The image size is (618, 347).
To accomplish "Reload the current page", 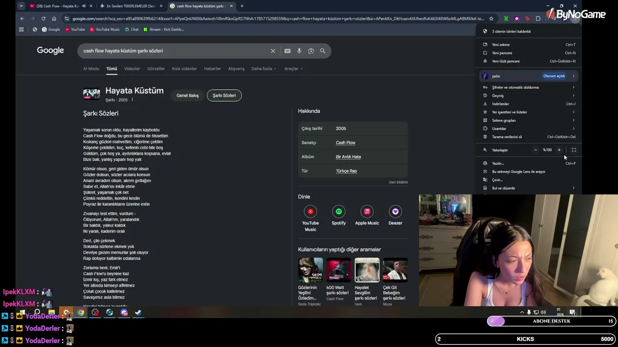I will pyautogui.click(x=43, y=18).
